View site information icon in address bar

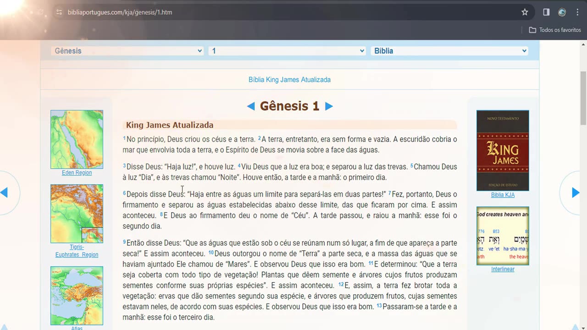pyautogui.click(x=59, y=12)
